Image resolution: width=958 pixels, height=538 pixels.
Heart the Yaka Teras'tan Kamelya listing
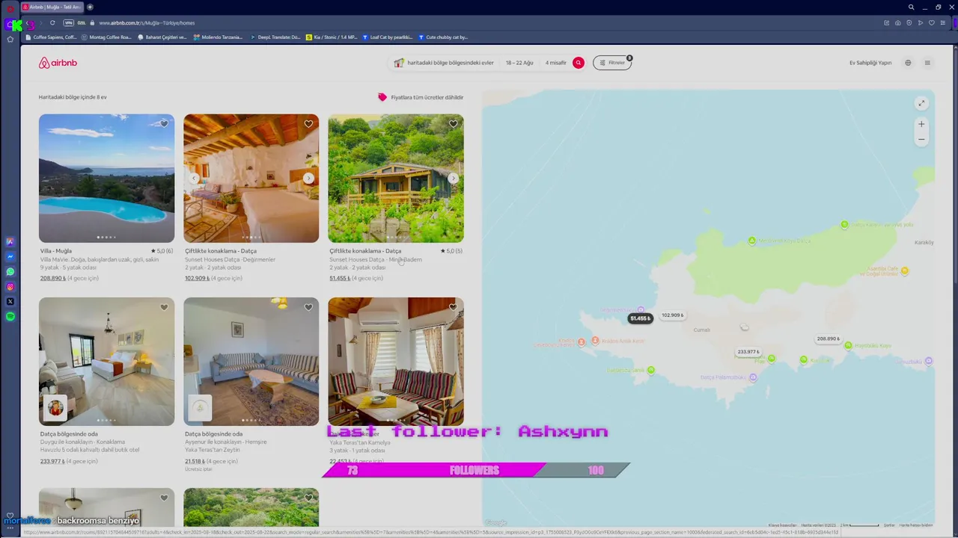[453, 307]
